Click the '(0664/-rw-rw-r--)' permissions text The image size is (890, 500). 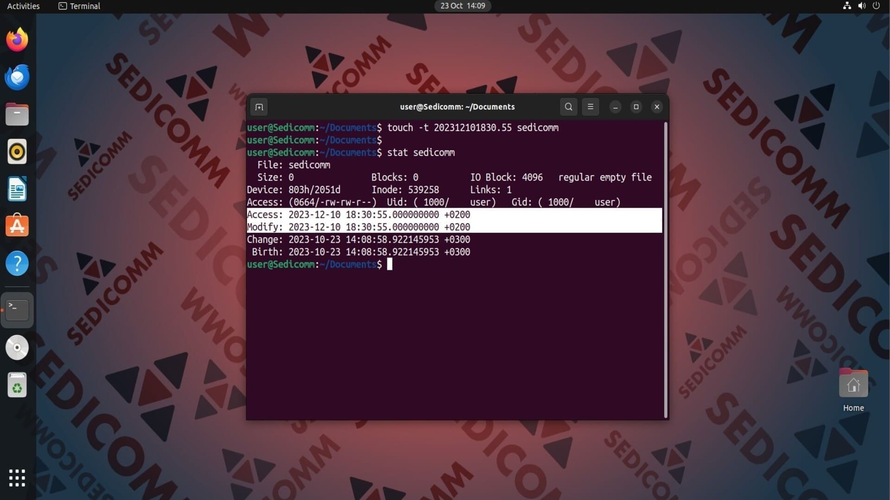coord(332,202)
